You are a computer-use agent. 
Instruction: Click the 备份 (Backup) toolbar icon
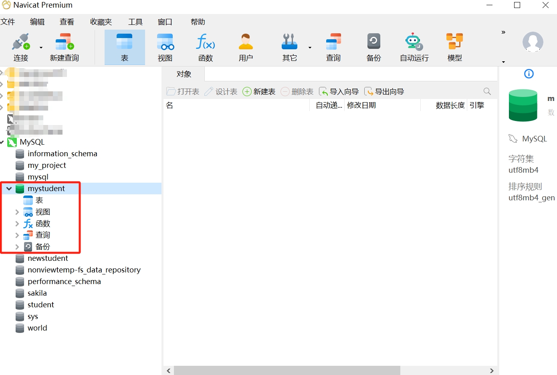pos(373,46)
